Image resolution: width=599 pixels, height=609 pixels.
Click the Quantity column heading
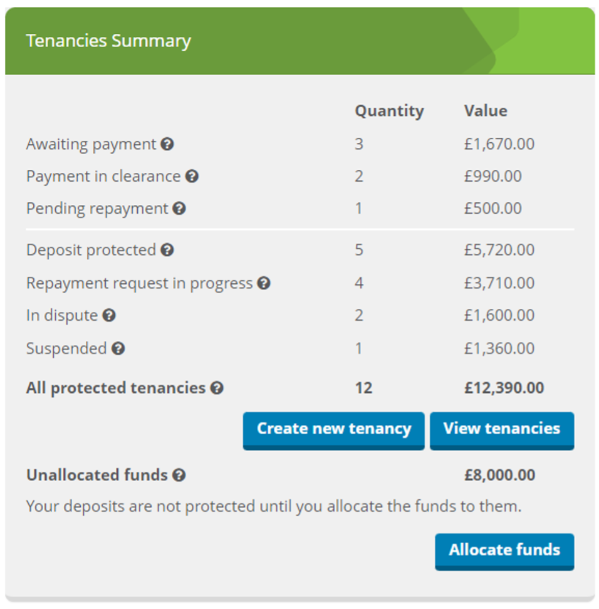click(x=389, y=111)
